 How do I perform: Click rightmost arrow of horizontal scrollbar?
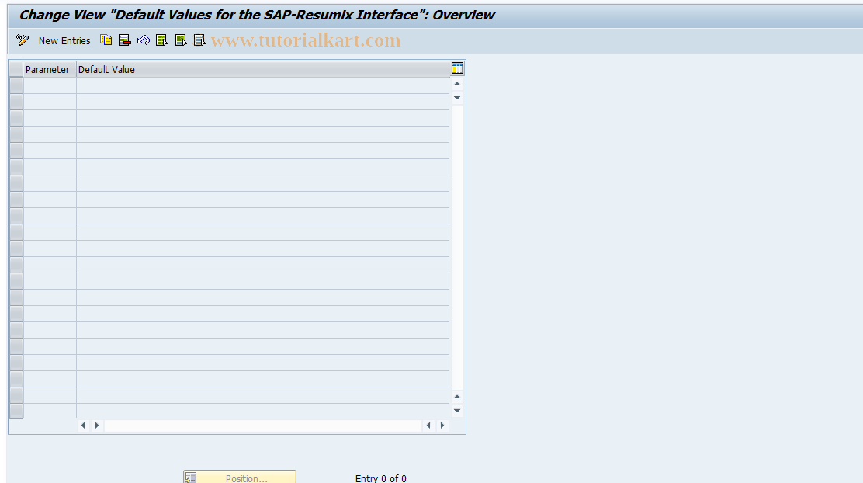pyautogui.click(x=442, y=426)
